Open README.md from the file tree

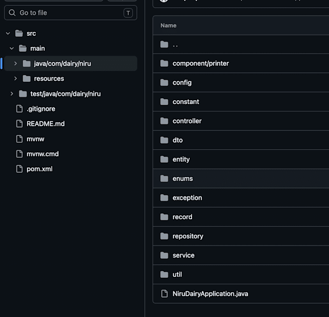point(45,123)
